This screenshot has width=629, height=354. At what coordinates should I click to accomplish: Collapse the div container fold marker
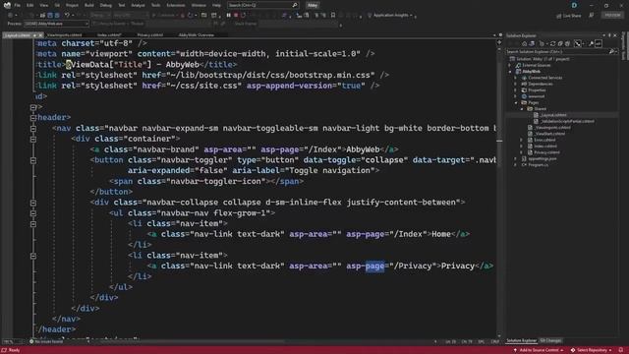click(33, 139)
